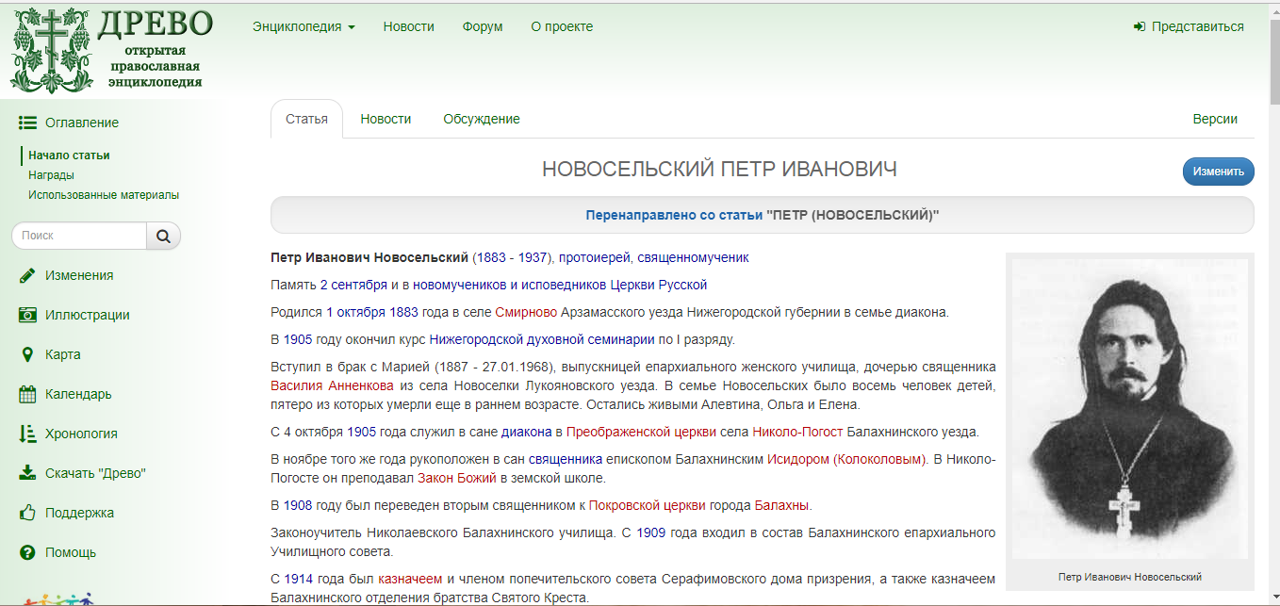Click the Оглавление list icon

pos(27,123)
